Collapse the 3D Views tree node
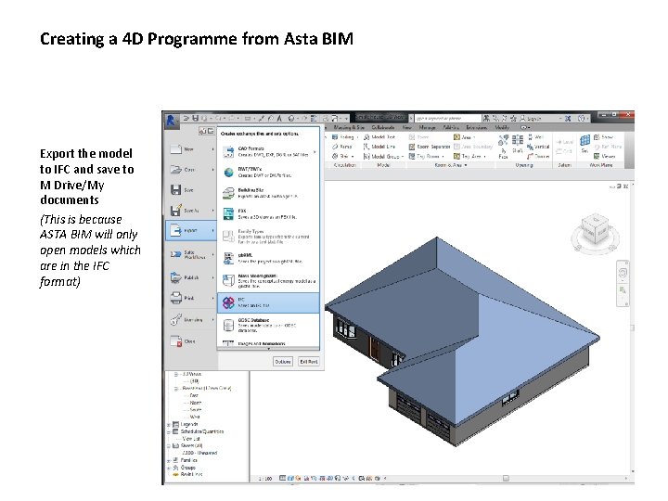The width and height of the screenshot is (668, 501). tap(175, 374)
